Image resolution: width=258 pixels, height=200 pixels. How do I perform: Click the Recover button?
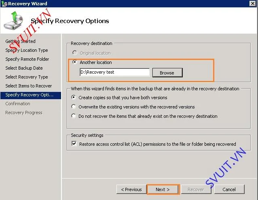tap(196, 189)
